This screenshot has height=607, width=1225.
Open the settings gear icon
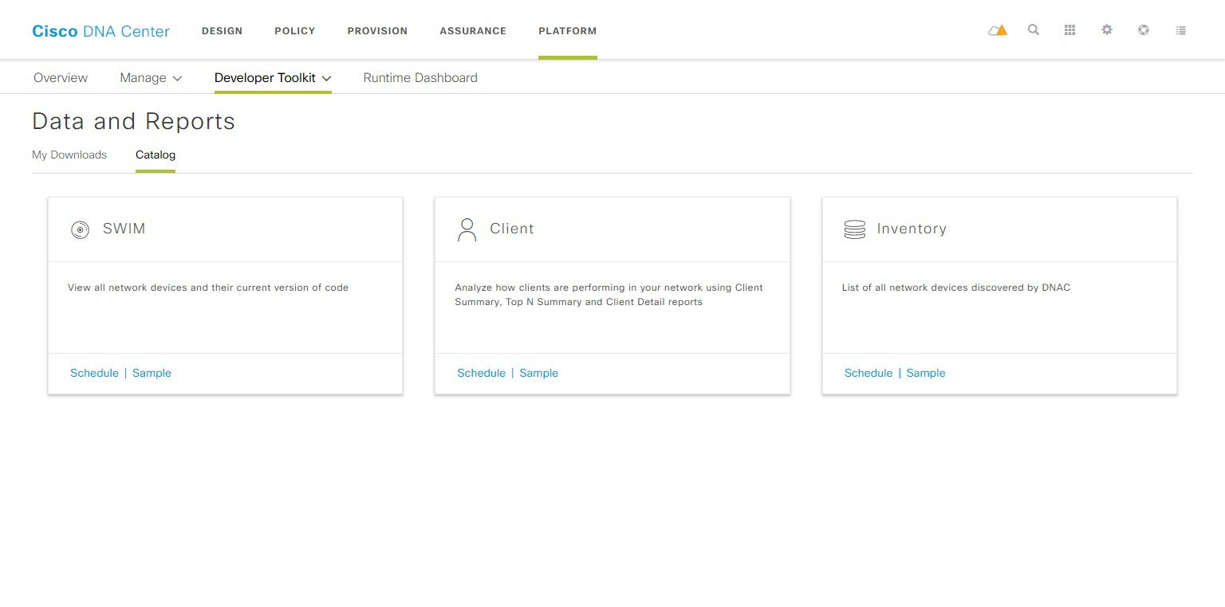1107,30
